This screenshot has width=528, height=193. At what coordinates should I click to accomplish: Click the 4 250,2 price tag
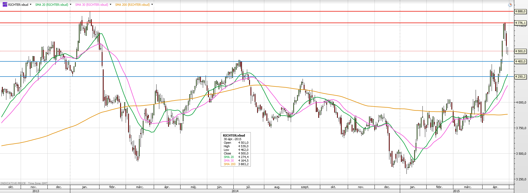coord(521,77)
